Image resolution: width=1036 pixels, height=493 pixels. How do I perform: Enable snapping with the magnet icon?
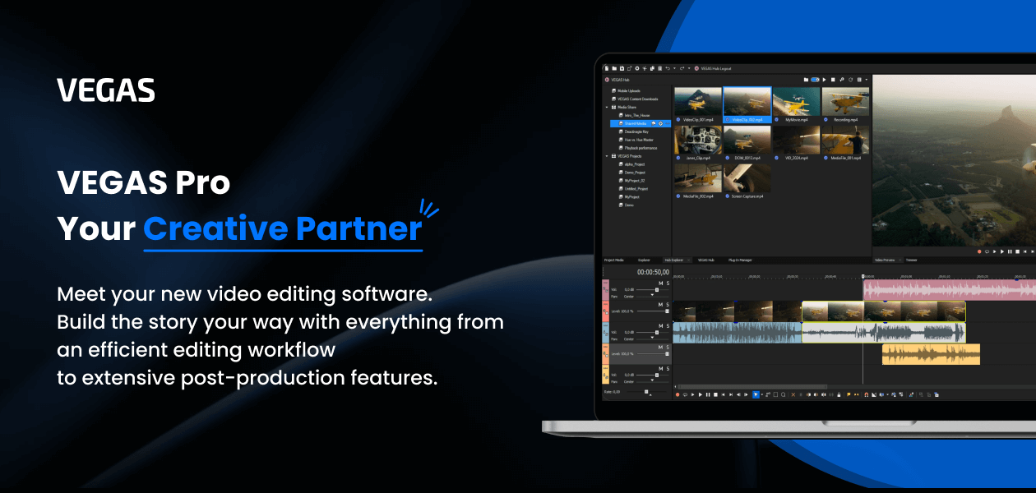click(866, 394)
